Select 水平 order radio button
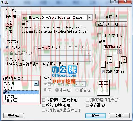 tap(57, 90)
